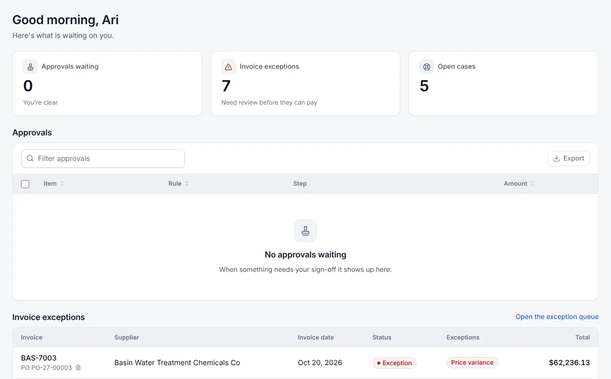Click the Supplier column header
Image resolution: width=611 pixels, height=379 pixels.
tap(127, 337)
